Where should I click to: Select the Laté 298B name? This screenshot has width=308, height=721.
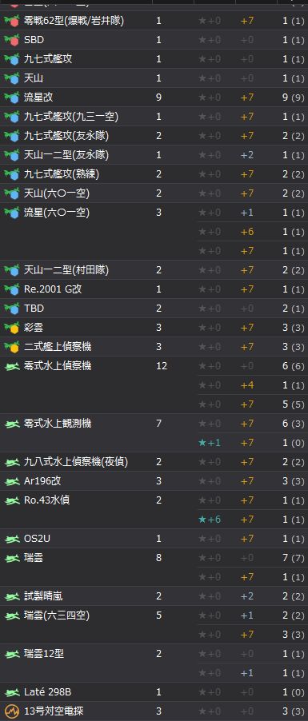click(x=47, y=692)
